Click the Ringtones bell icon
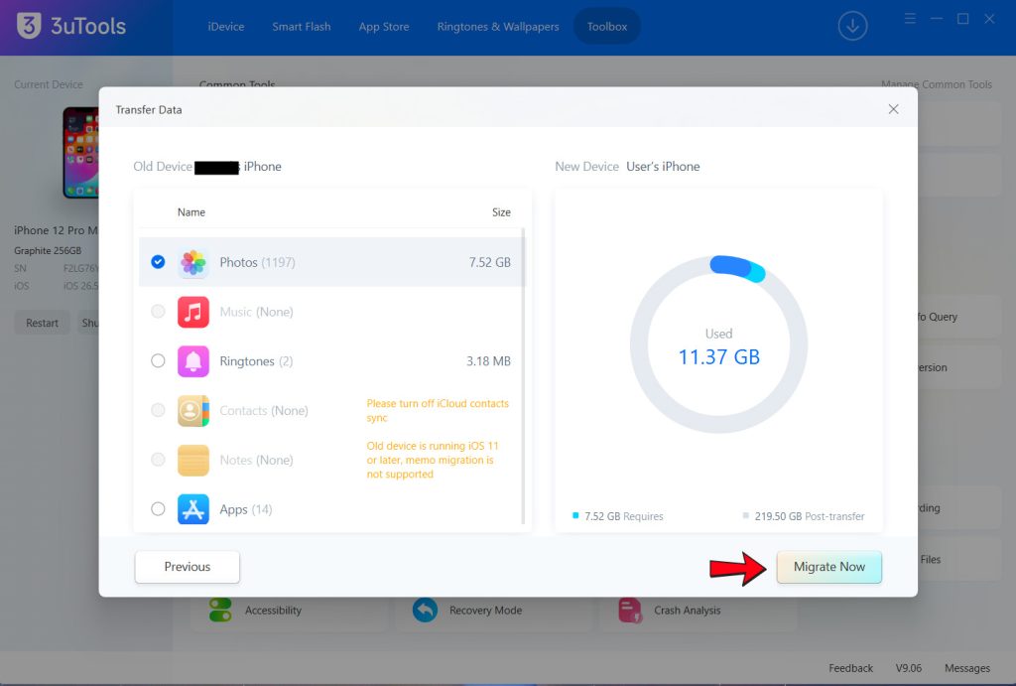1016x686 pixels. [193, 361]
